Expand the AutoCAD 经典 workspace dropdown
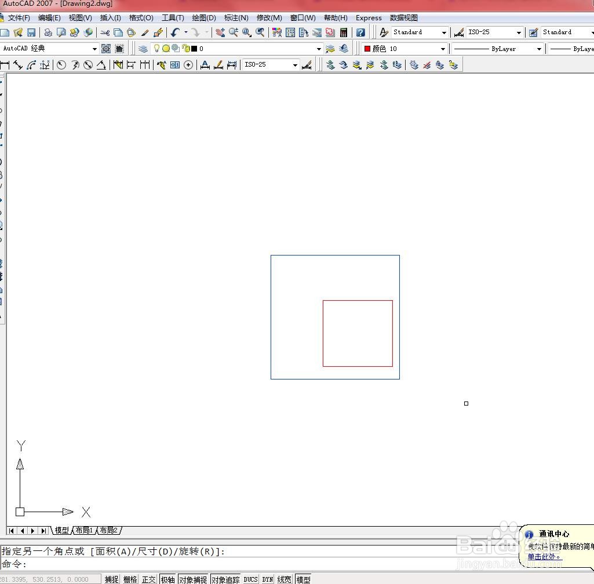The width and height of the screenshot is (594, 584). tap(94, 49)
